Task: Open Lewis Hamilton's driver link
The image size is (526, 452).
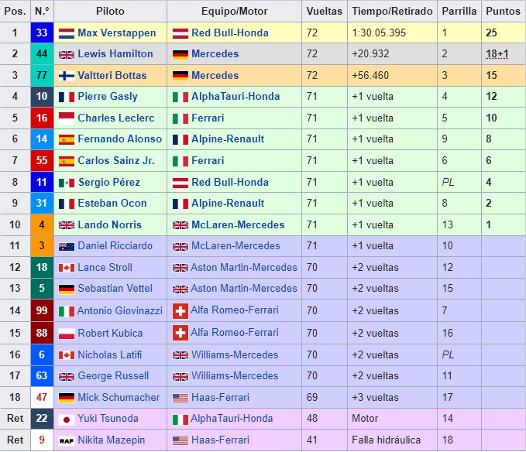Action: 115,53
